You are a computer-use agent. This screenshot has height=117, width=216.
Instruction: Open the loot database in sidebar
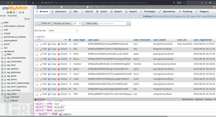[x=6, y=30]
